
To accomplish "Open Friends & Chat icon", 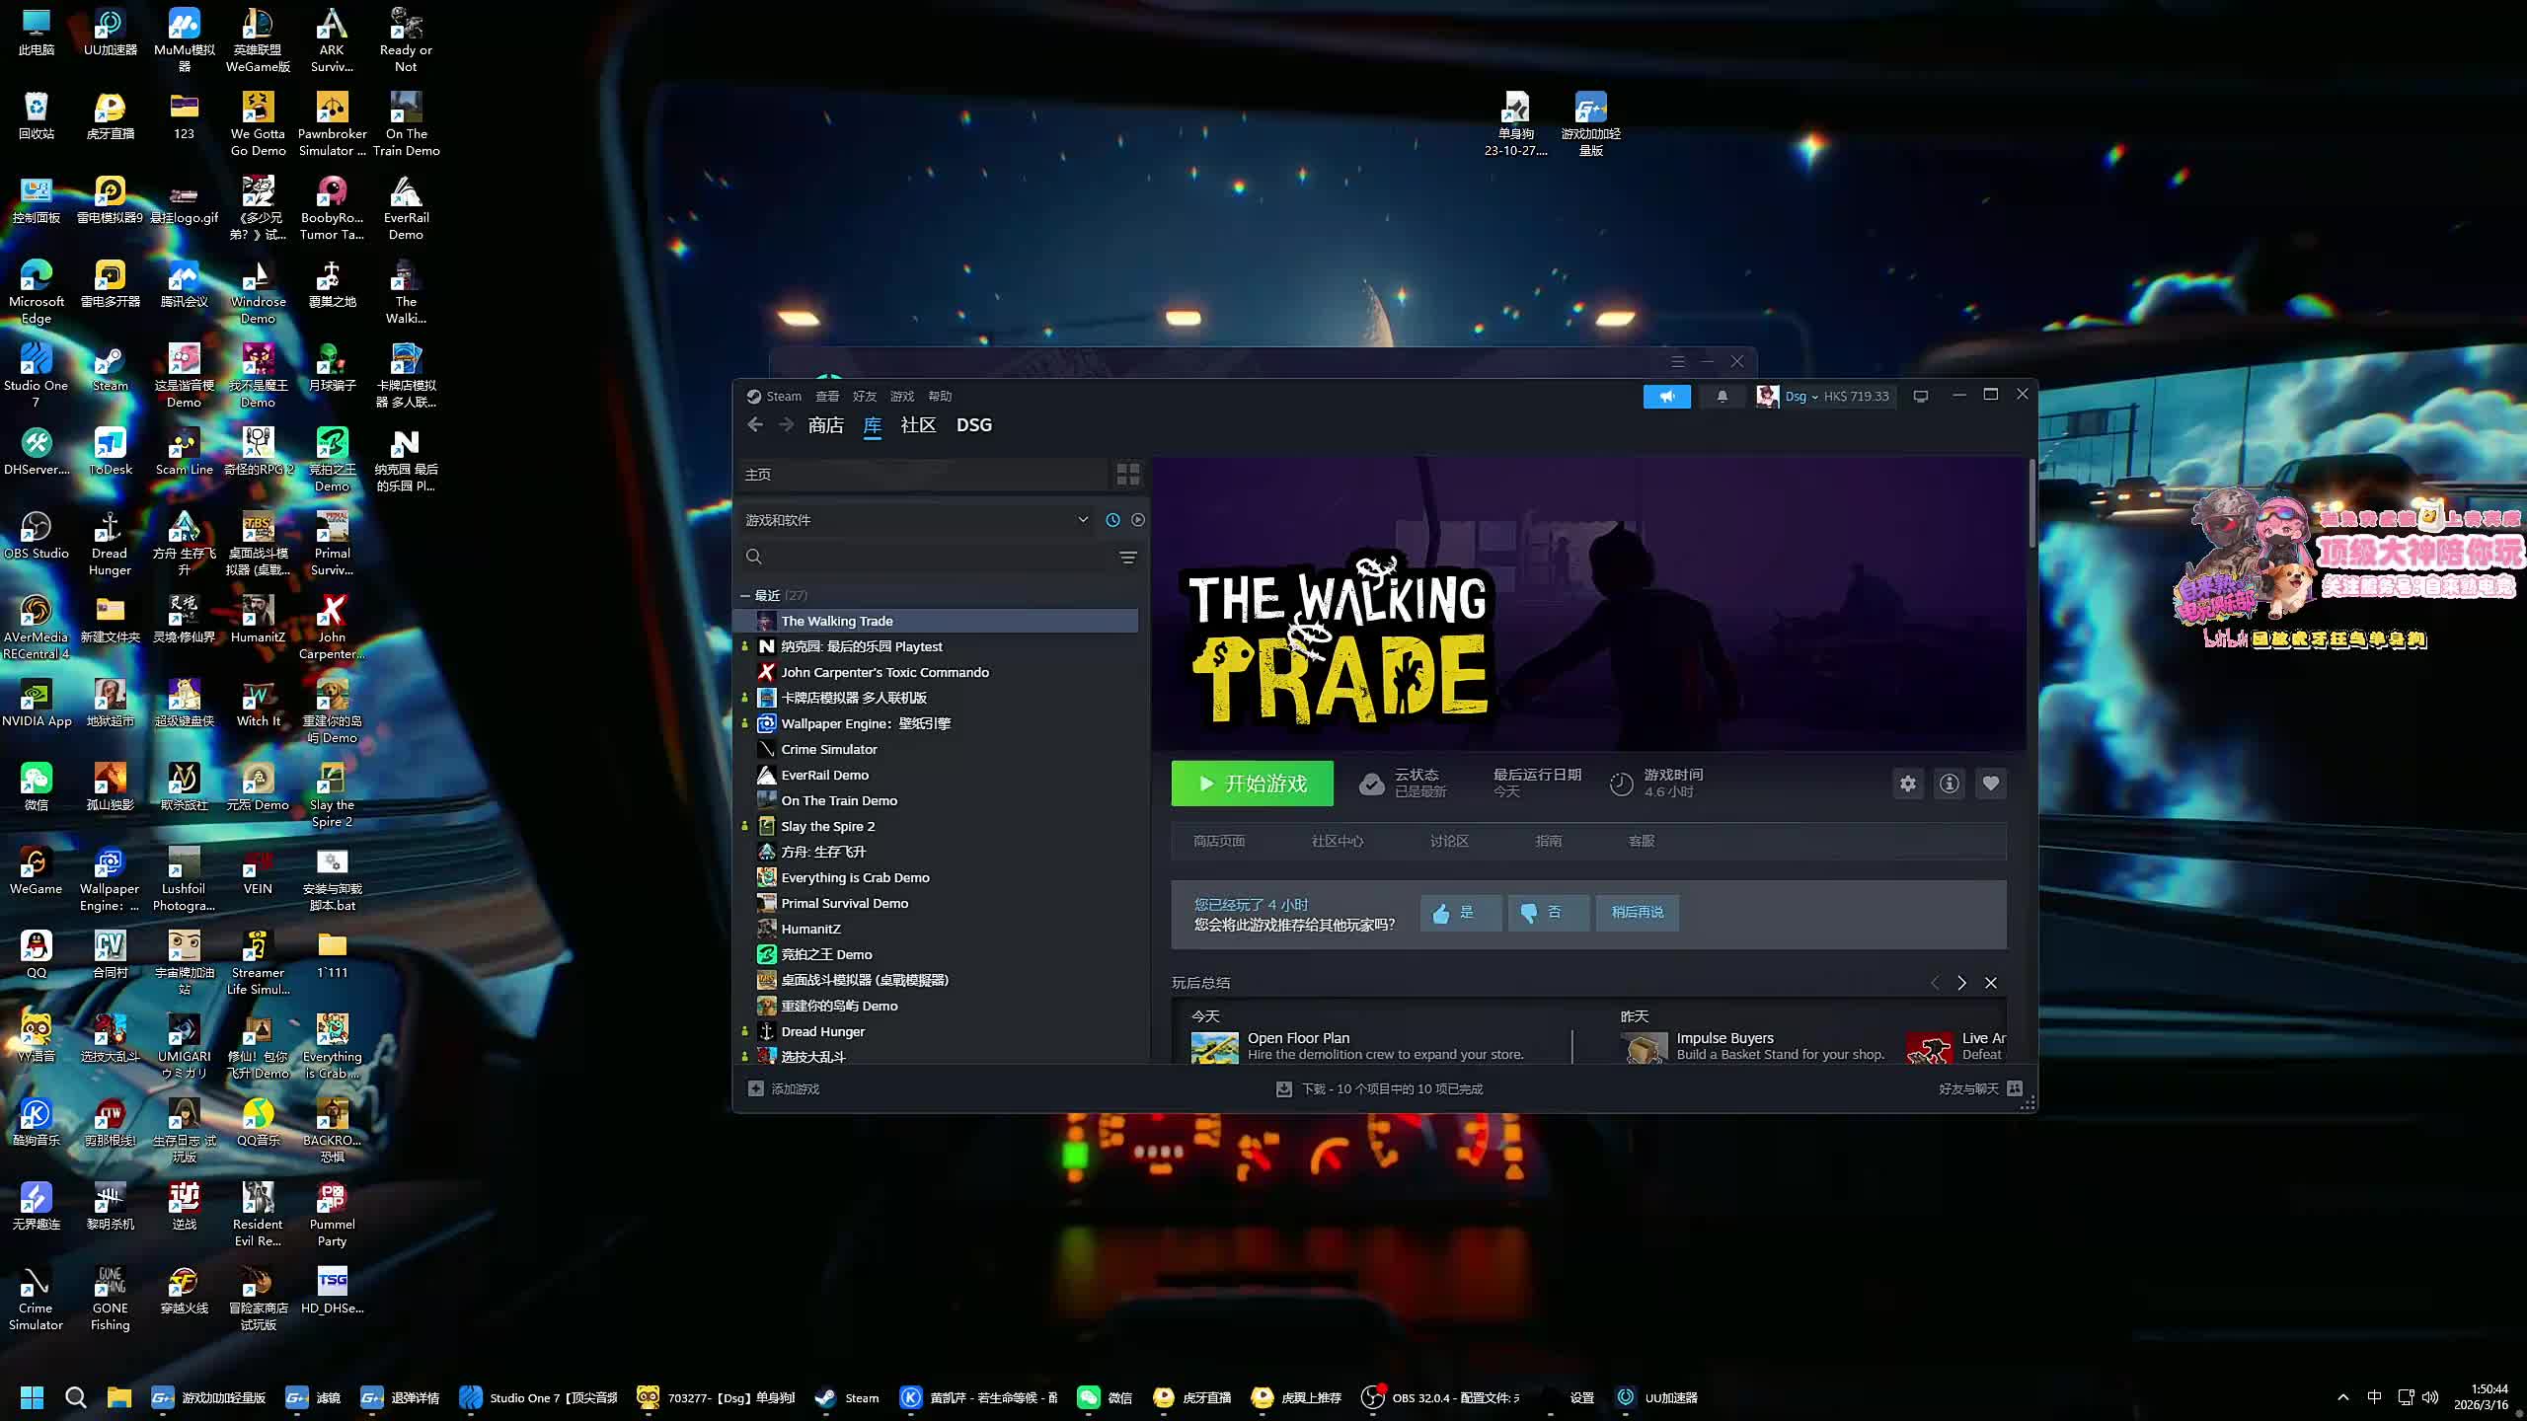I will (2015, 1088).
